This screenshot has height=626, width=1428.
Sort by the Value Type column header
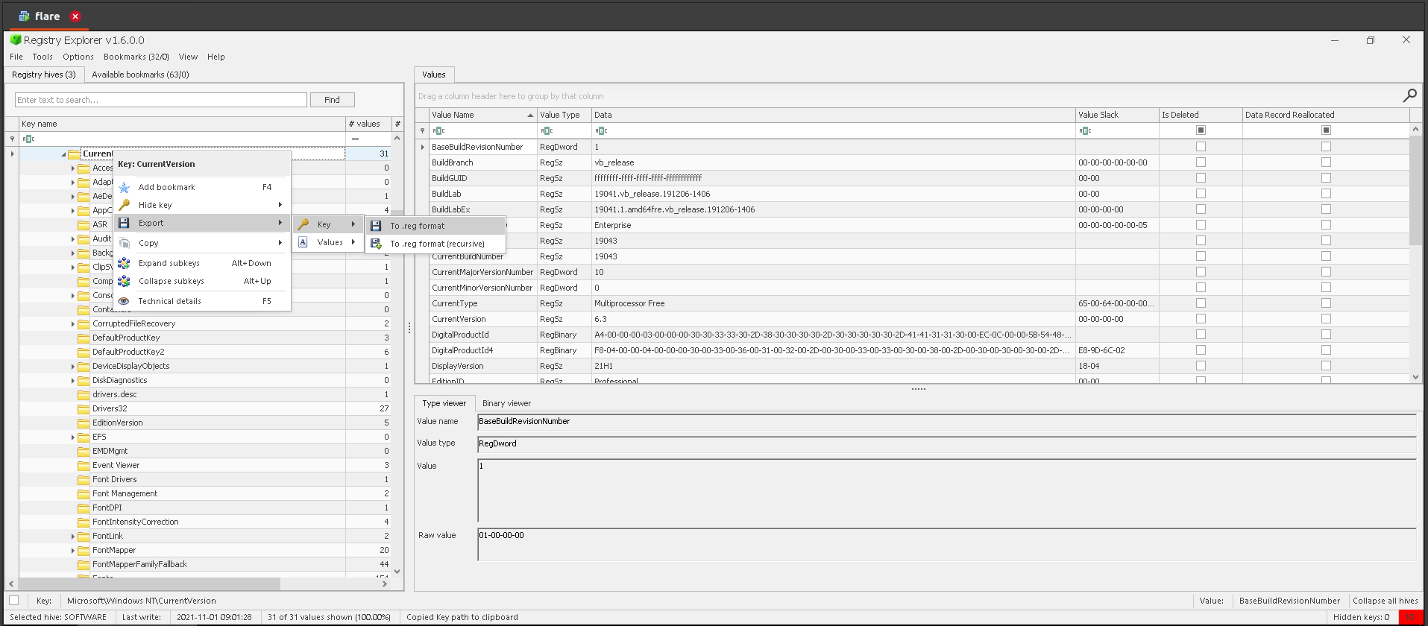[x=564, y=115]
